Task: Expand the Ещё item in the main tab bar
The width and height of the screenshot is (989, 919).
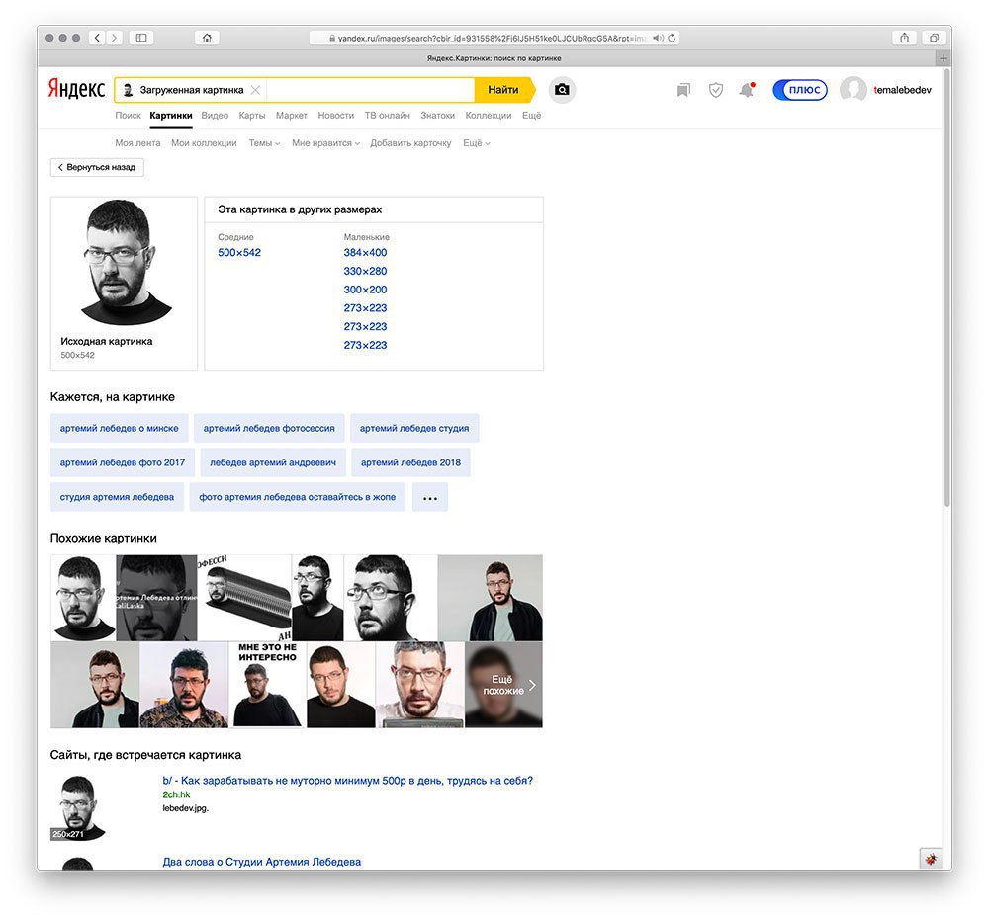Action: point(531,116)
